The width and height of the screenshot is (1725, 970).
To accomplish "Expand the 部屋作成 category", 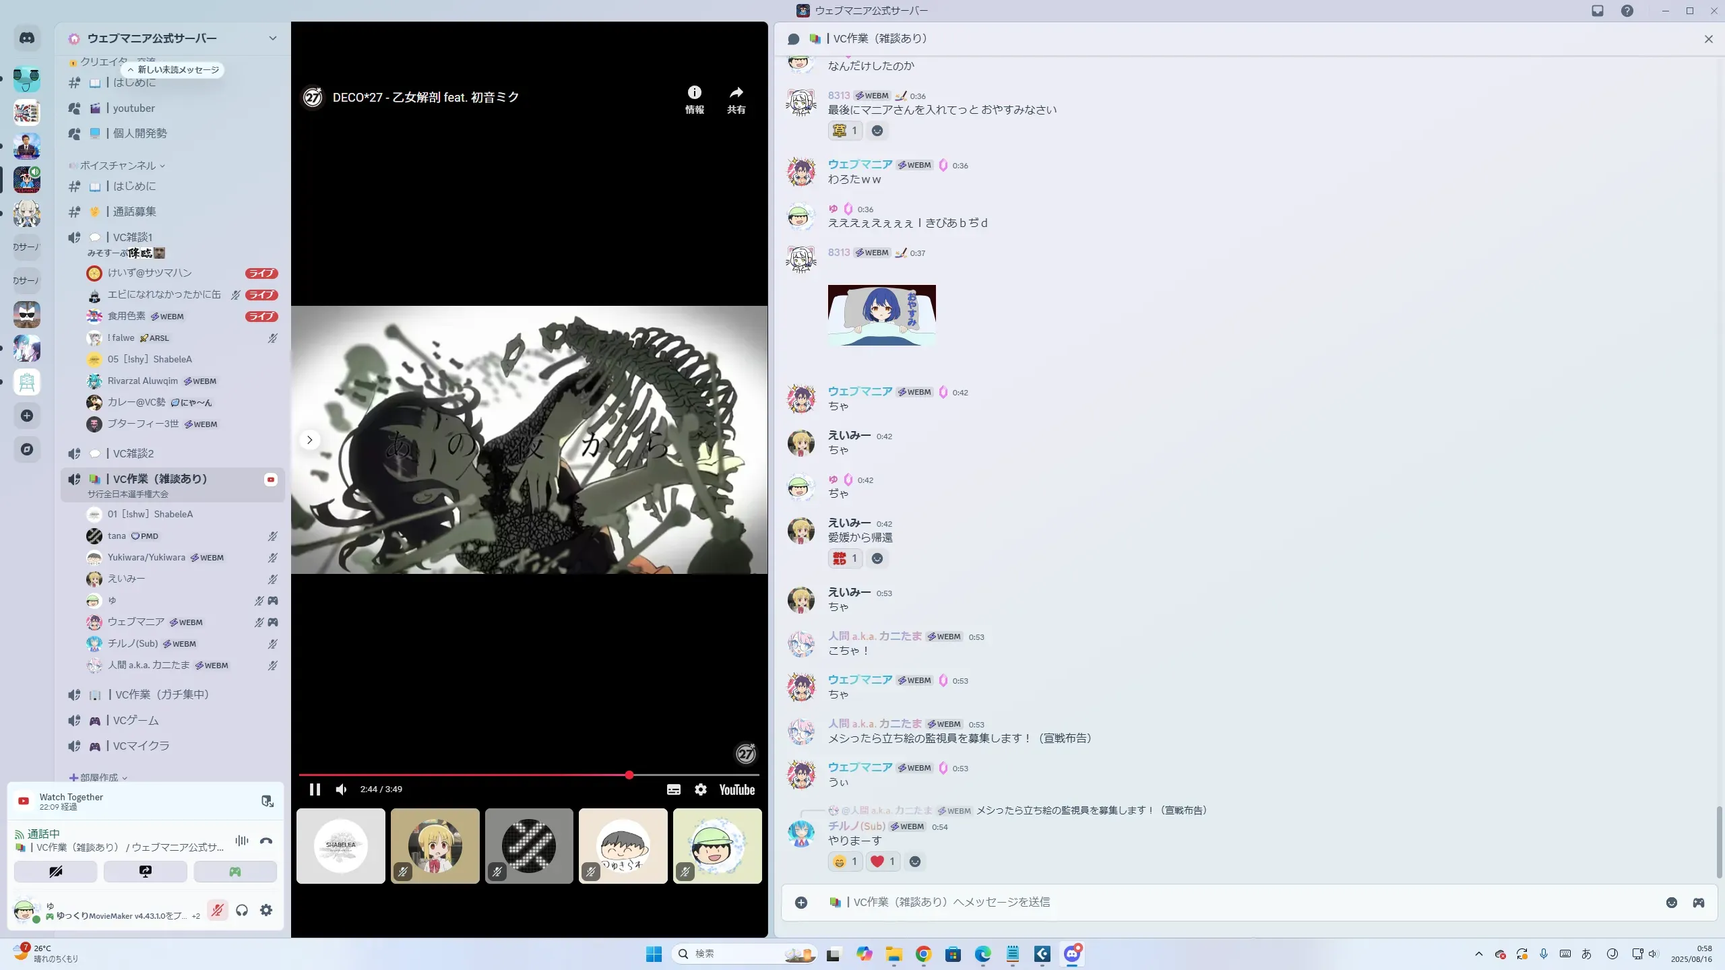I will [x=99, y=777].
